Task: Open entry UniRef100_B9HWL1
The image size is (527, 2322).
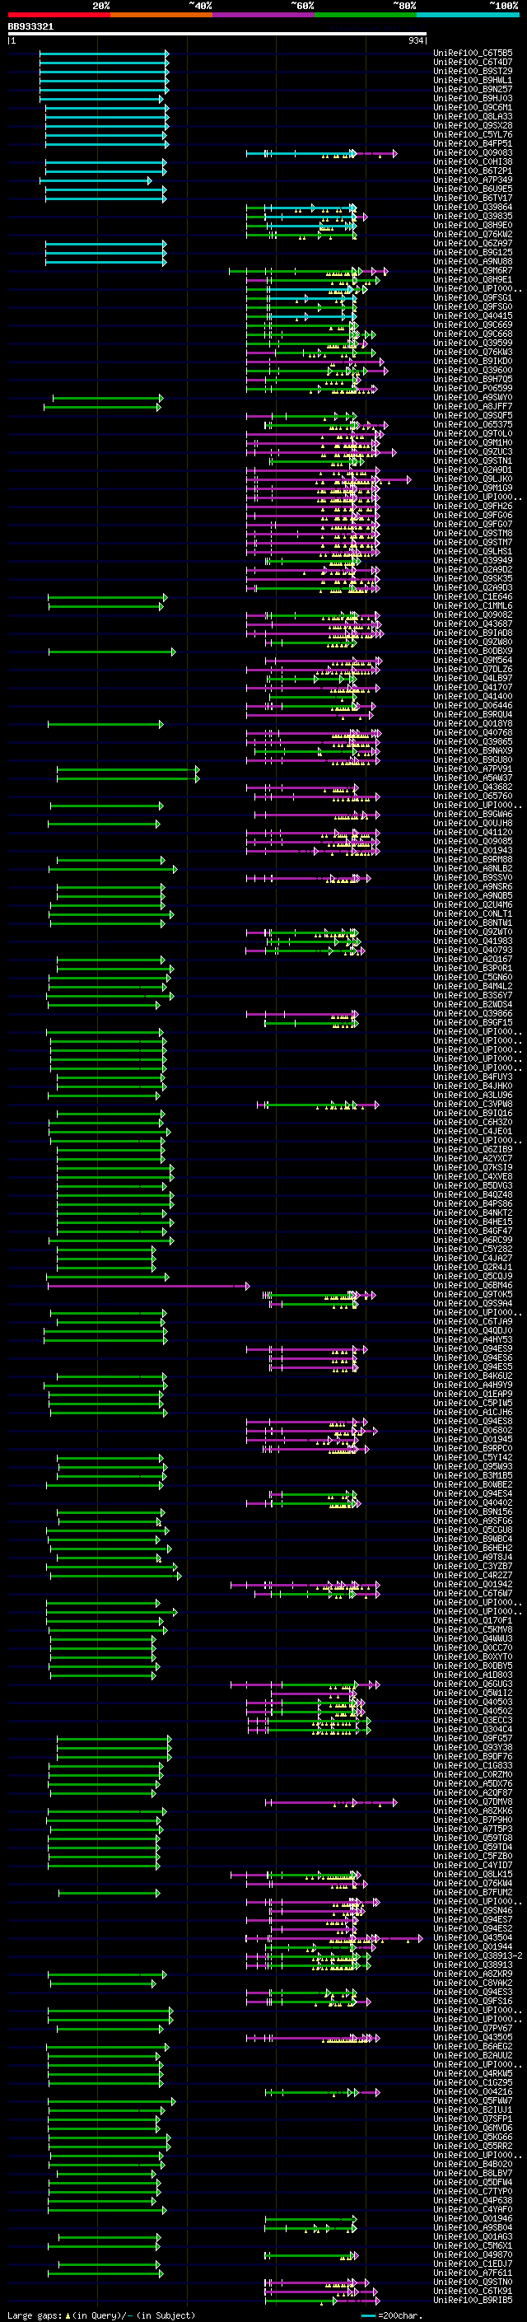Action: click(x=473, y=80)
